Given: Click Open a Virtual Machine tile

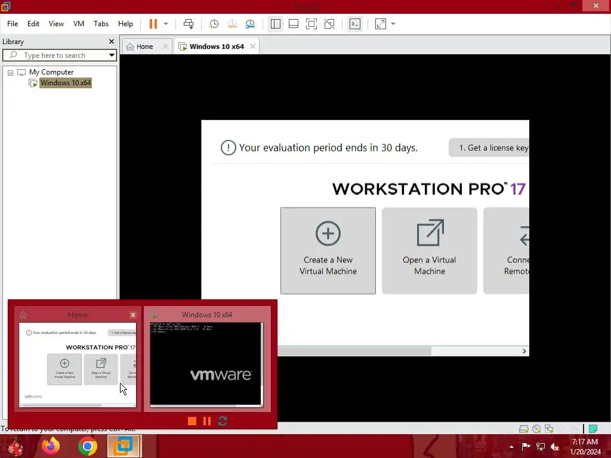Looking at the screenshot, I should pos(430,251).
